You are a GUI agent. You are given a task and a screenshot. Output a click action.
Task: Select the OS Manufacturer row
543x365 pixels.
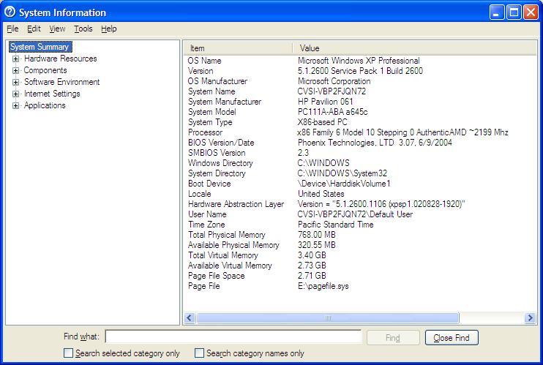(359, 81)
